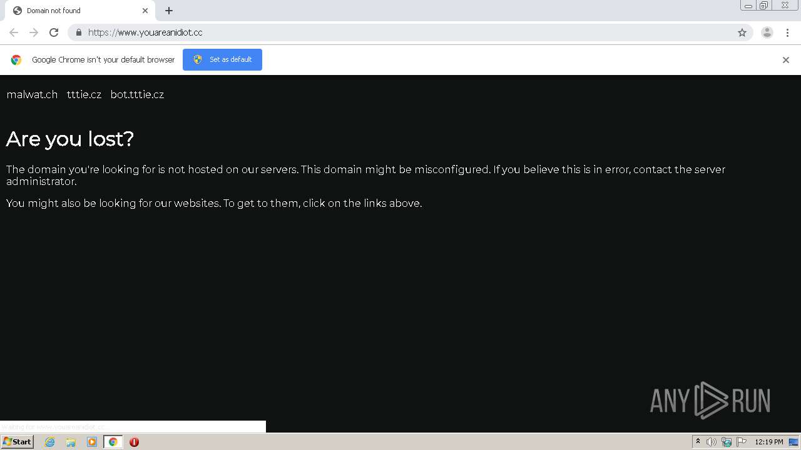Reload the current page
Viewport: 801px width, 450px height.
[x=54, y=32]
